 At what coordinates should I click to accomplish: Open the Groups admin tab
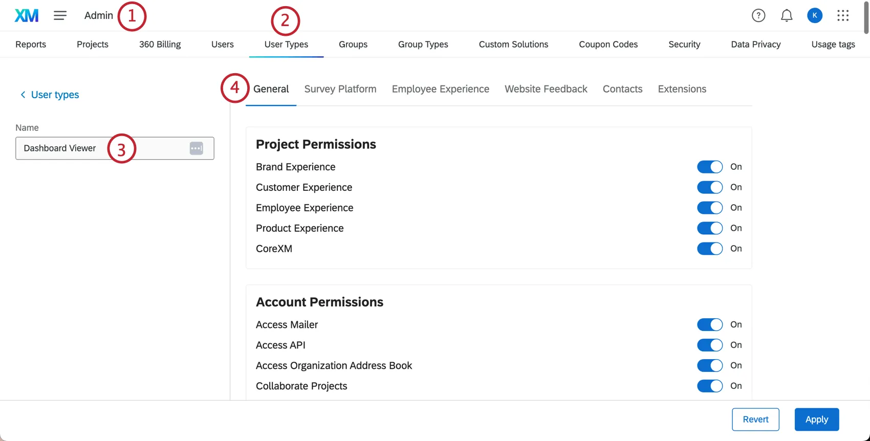coord(353,45)
